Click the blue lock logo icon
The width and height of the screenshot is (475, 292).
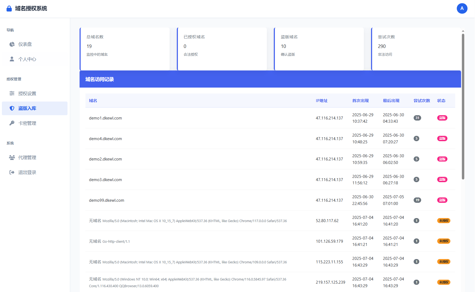pos(9,9)
